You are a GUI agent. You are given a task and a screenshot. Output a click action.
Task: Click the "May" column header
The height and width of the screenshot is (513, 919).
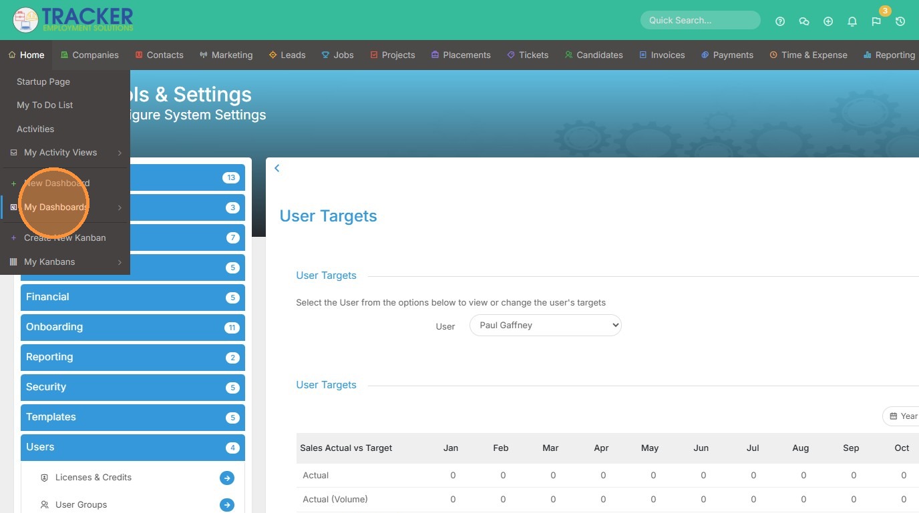(x=650, y=448)
